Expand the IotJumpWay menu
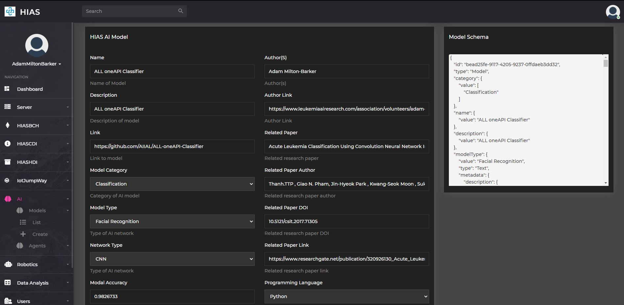This screenshot has width=624, height=305. 68,181
